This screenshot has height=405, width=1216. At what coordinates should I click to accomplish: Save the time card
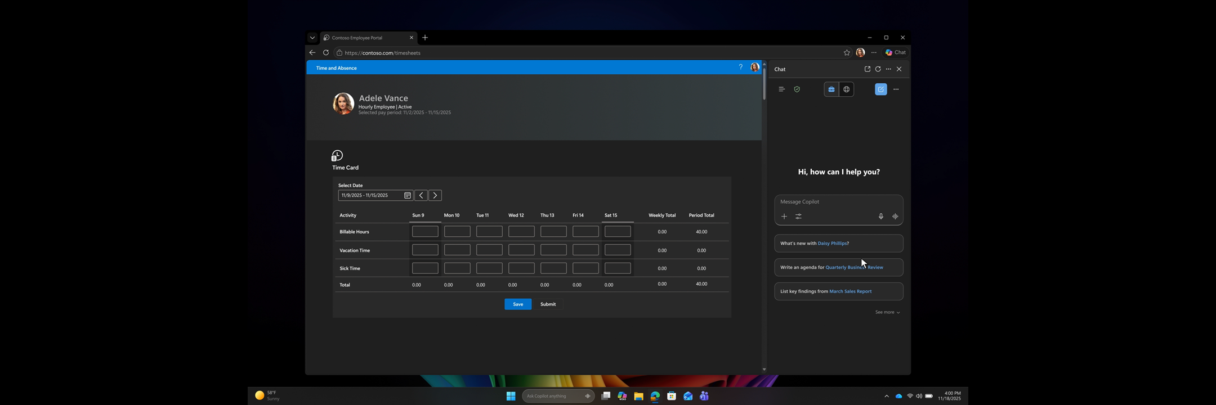click(x=518, y=304)
